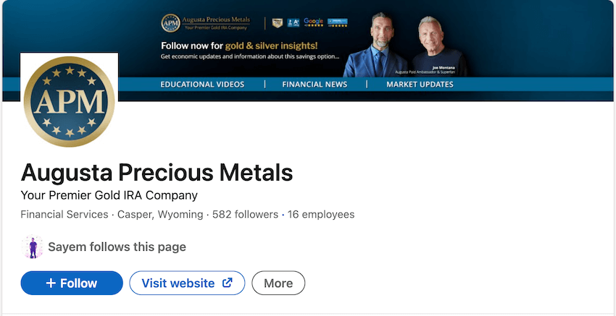The image size is (616, 316).
Task: View the 16 employees link
Action: pos(321,215)
